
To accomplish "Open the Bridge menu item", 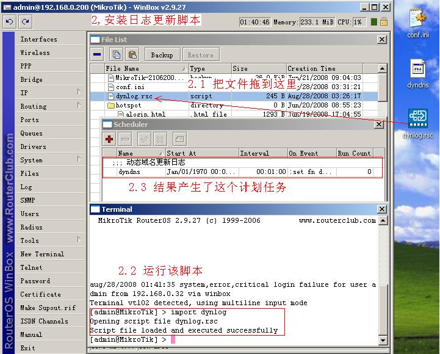I will click(50, 79).
